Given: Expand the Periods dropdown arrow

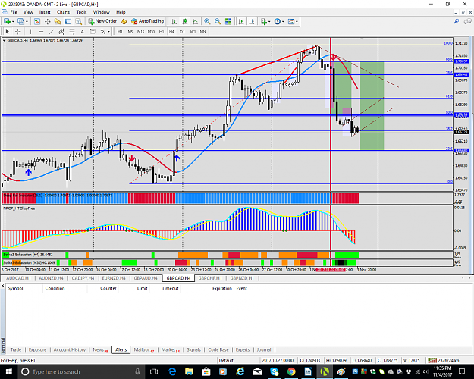Looking at the screenshot, I should [283, 22].
